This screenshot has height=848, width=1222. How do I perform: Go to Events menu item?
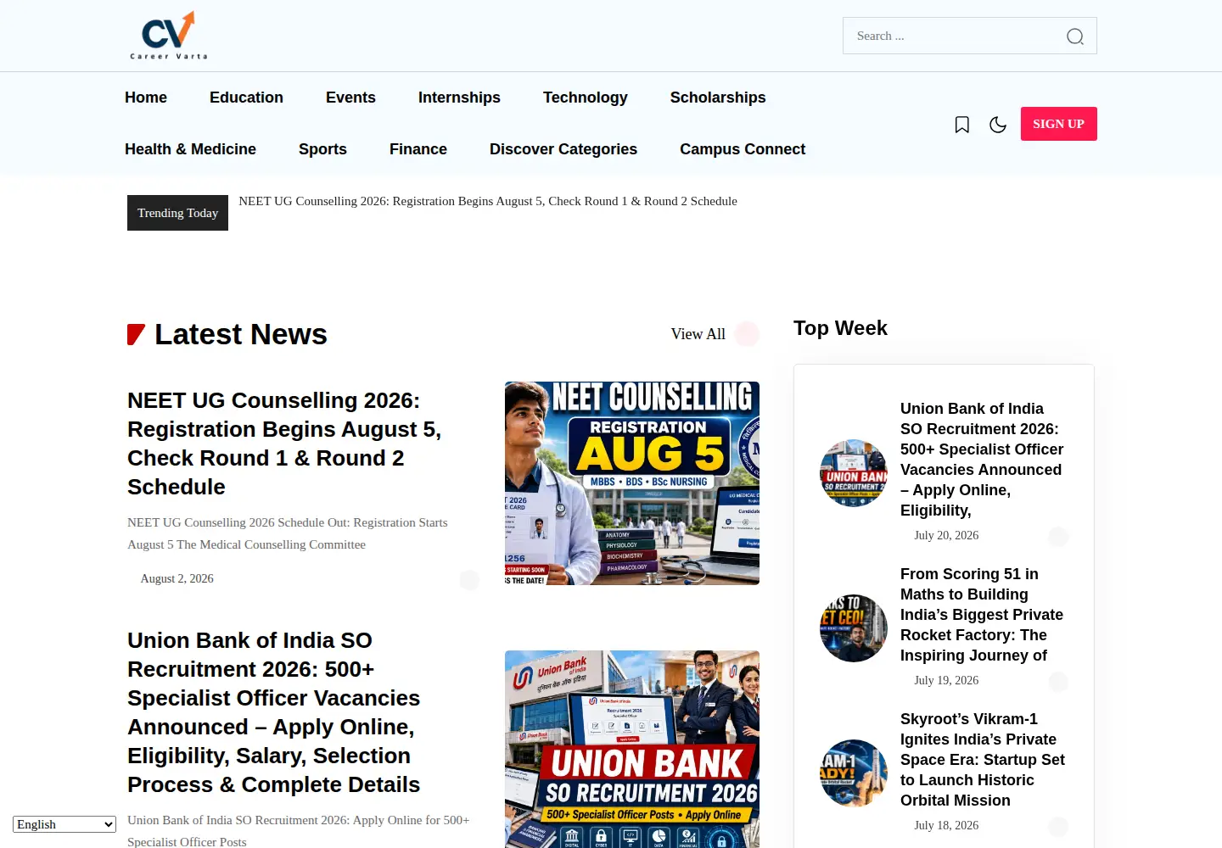[350, 98]
